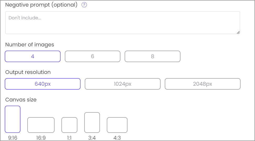The height and width of the screenshot is (141, 255).
Task: Select the 9:16 portrait canvas shape
Action: coord(13,119)
